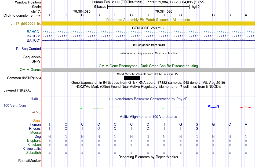Click 'Click to complement -->' to complement bases
Screen dimensions: 255x167
(22, 16)
